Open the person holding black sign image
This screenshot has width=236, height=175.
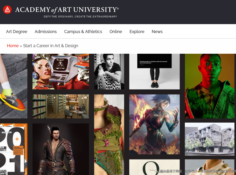coord(155,72)
